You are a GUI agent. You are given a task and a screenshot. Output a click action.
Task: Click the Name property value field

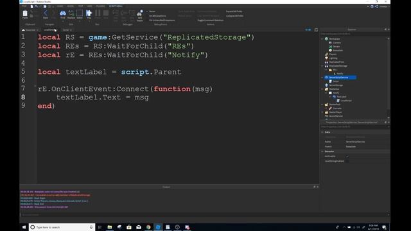(367, 142)
